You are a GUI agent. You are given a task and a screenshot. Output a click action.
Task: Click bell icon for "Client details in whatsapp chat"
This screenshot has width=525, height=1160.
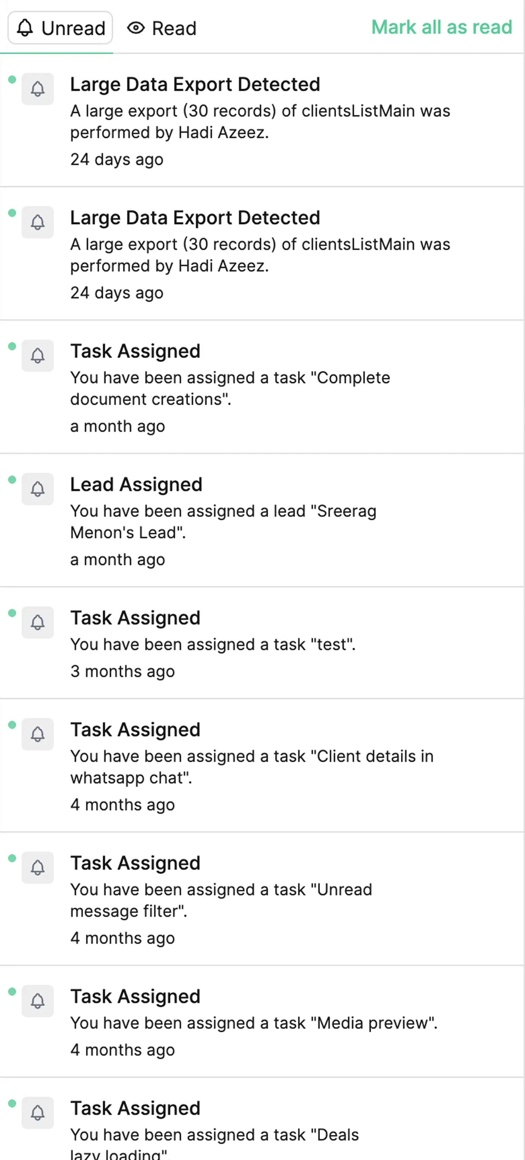coord(38,734)
